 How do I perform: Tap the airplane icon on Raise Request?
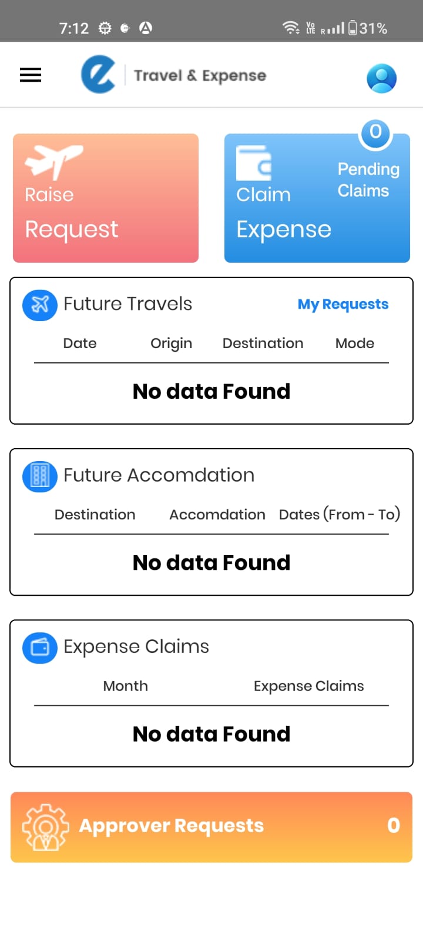pyautogui.click(x=53, y=161)
